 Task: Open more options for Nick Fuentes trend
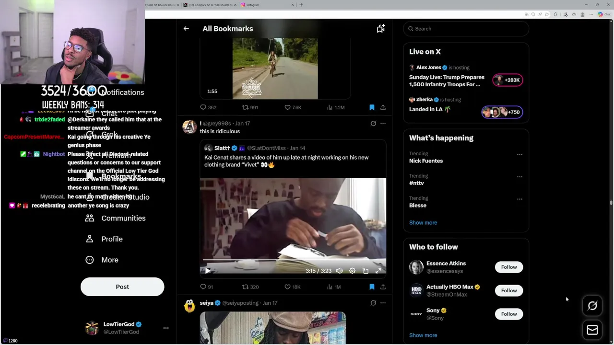tap(520, 155)
